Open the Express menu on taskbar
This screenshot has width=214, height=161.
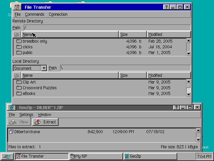coord(7,156)
